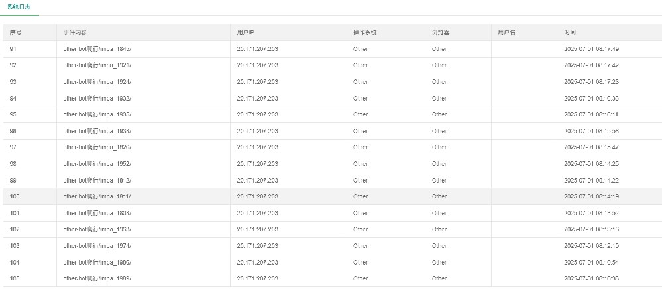This screenshot has height=289, width=662.
Task: Select serial number cell 96
Action: point(13,131)
